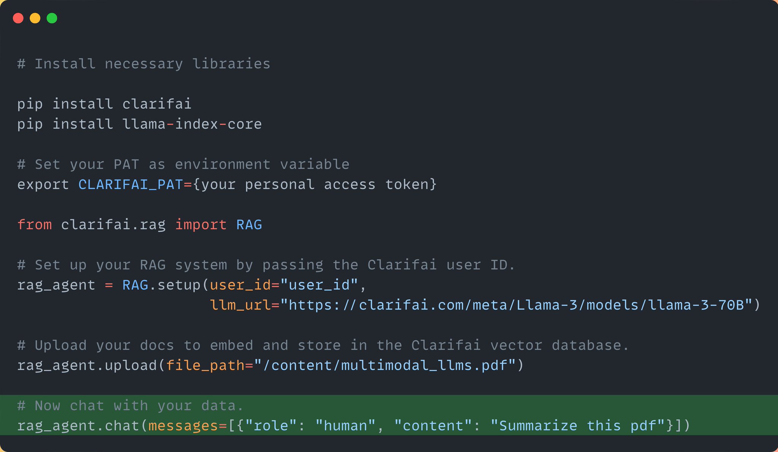
Task: Click the green maximize window dot
Action: coord(52,18)
